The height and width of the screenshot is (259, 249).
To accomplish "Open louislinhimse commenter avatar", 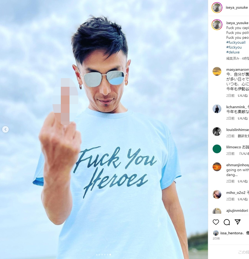I will [217, 132].
